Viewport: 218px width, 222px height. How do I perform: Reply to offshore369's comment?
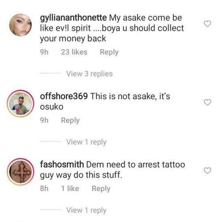(x=70, y=120)
